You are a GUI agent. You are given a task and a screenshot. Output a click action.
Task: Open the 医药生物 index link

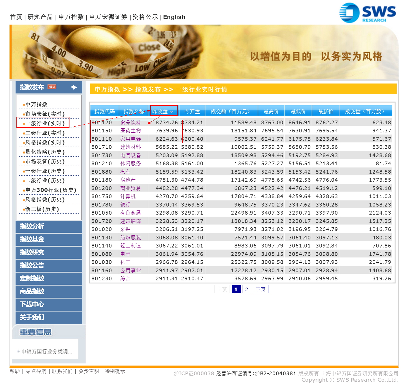click(x=131, y=131)
